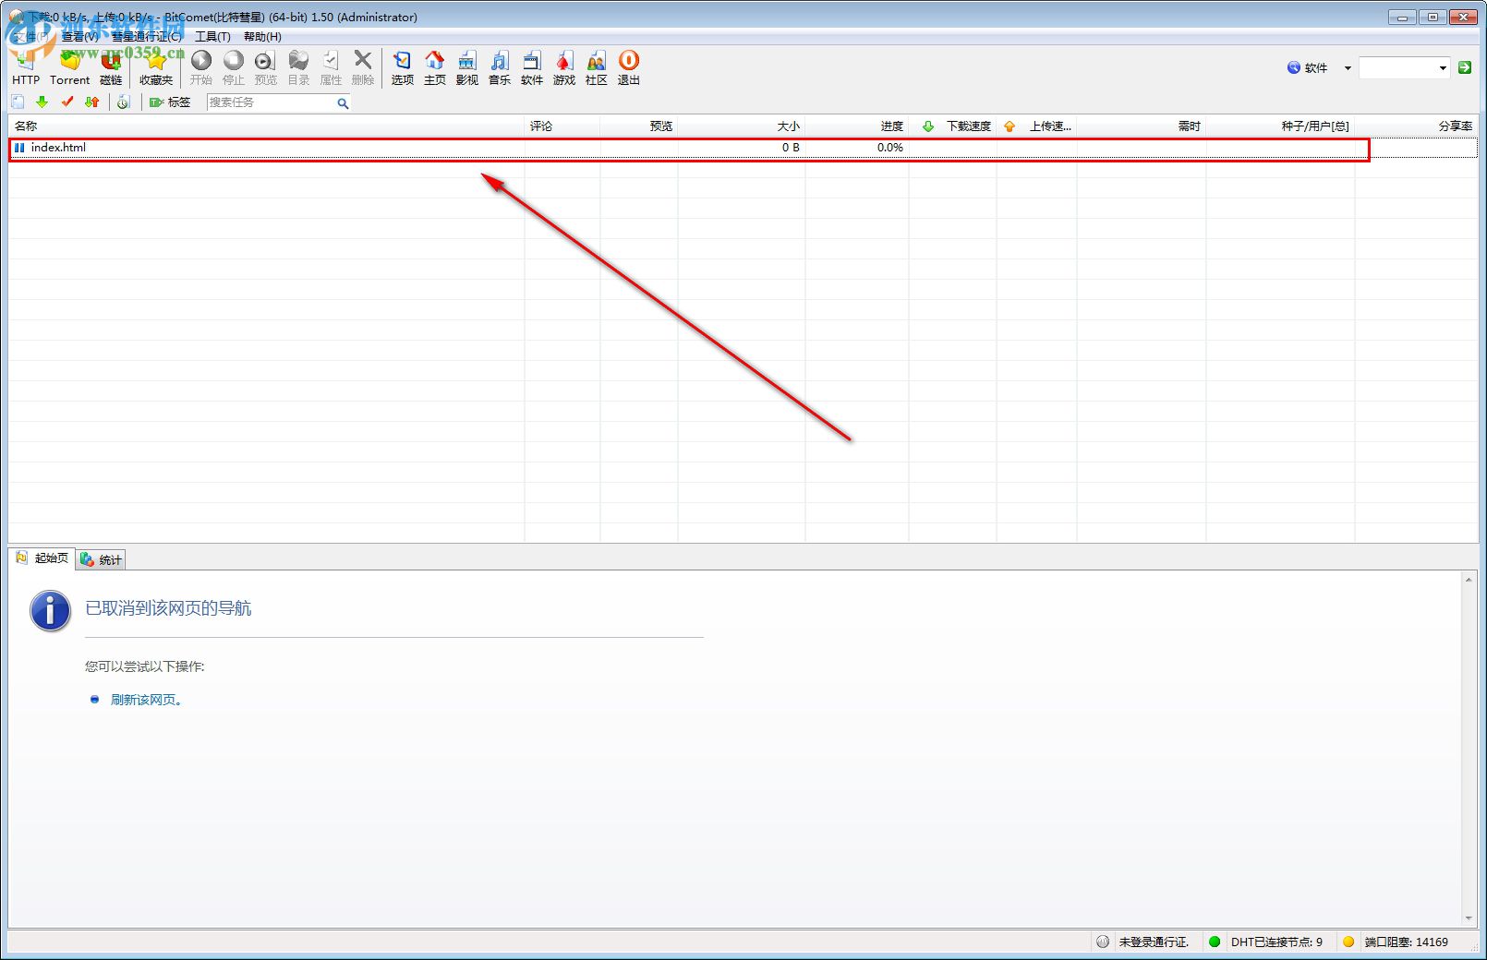Open the 查看(V) menu
Screen dimensions: 1487x960
(x=79, y=37)
